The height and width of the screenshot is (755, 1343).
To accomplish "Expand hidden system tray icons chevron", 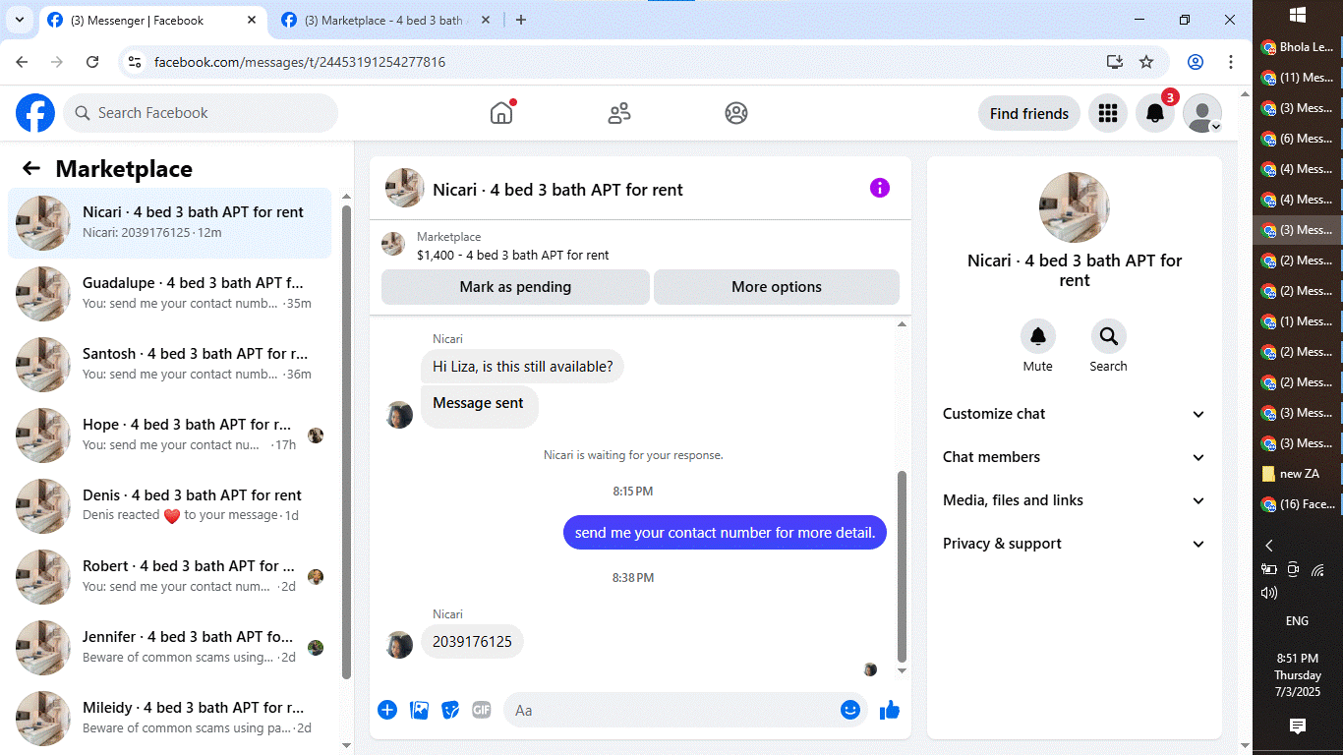I will (x=1269, y=546).
